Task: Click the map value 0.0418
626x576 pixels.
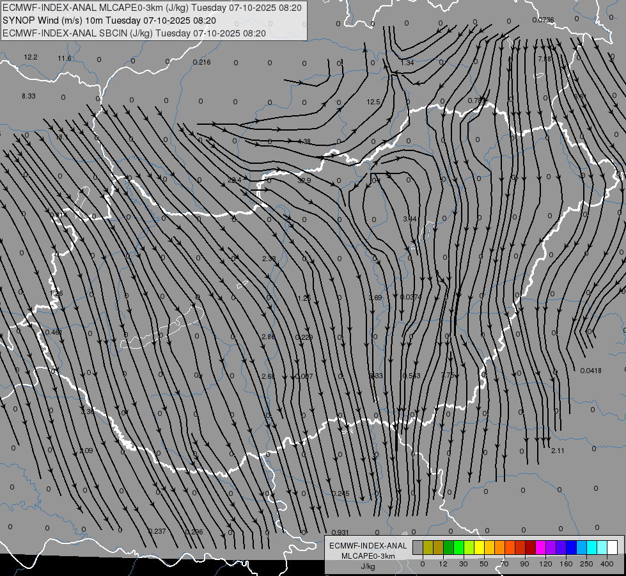Action: [x=591, y=371]
